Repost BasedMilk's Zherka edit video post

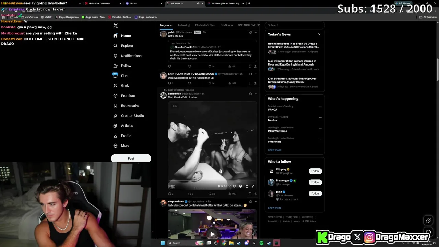click(x=190, y=194)
